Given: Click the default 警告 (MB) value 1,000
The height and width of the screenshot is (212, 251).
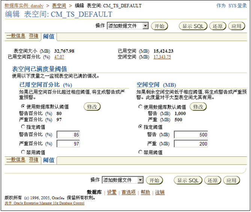Looking at the screenshot, I should tap(180, 114).
